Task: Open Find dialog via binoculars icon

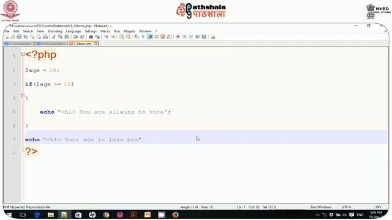Action: pos(91,37)
